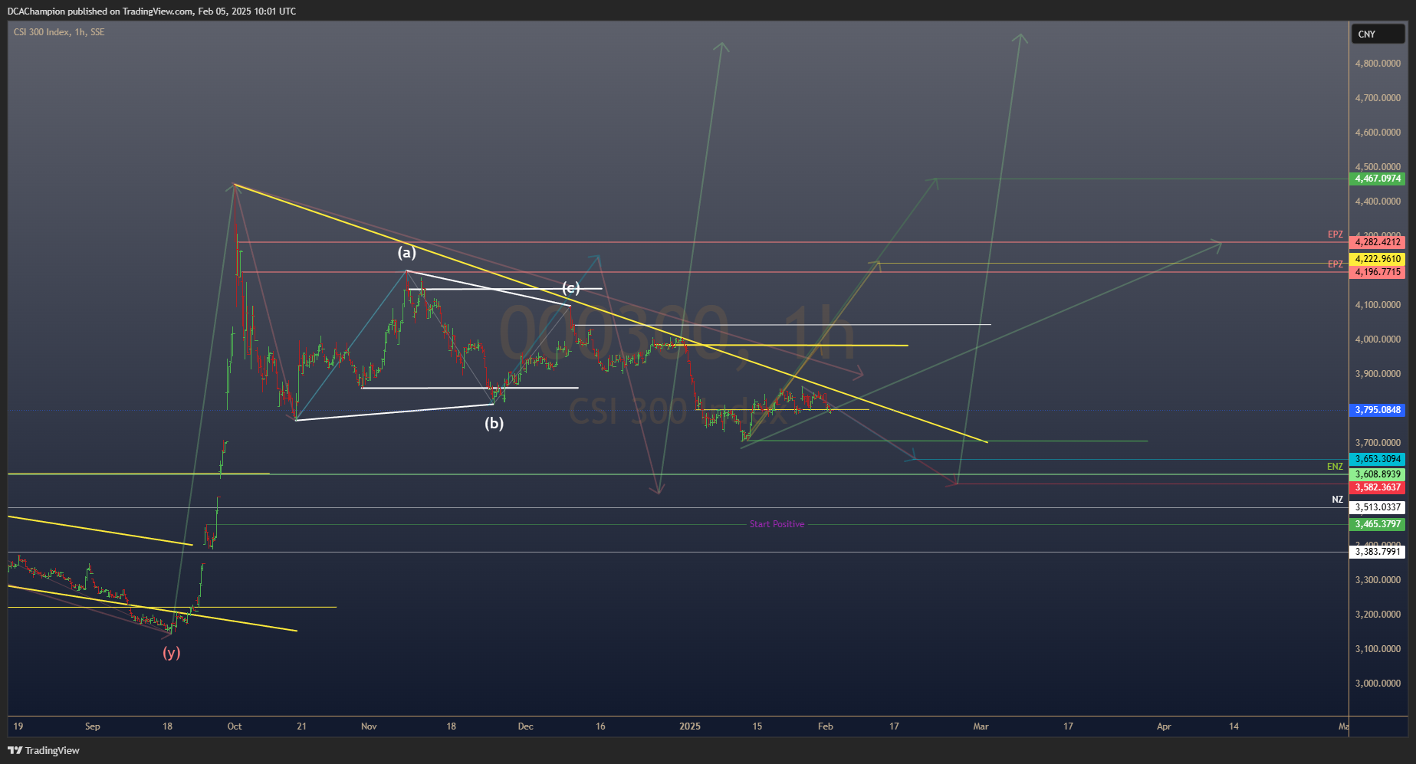Click the 4,100.0000 price axis tick
This screenshot has height=764, width=1416.
[1378, 305]
